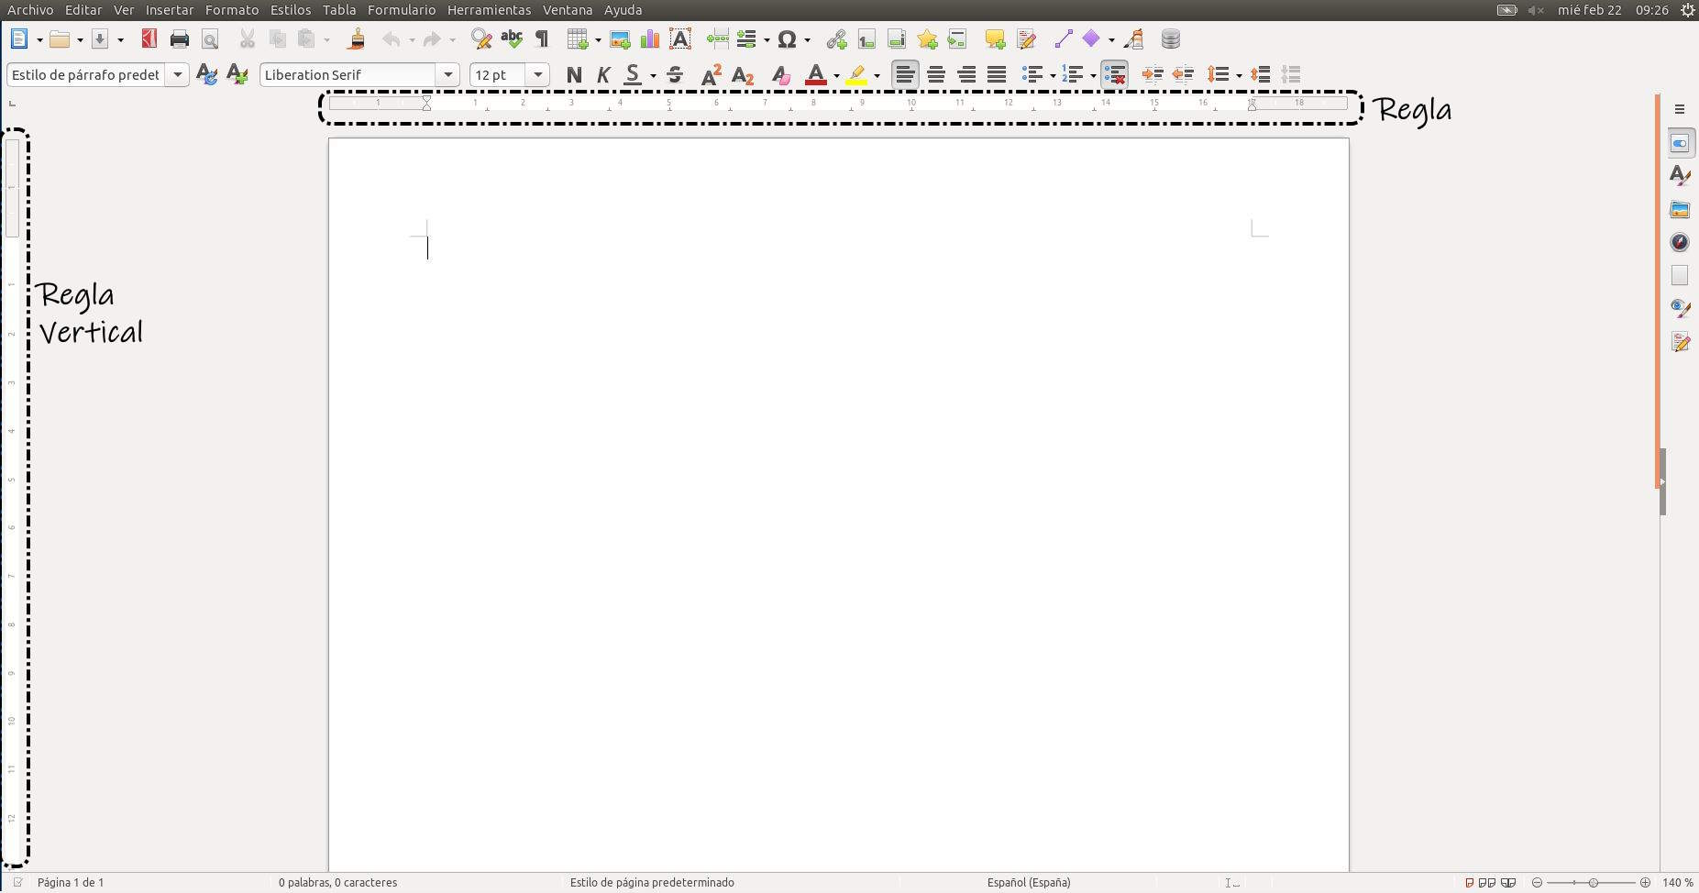Viewport: 1699px width, 893px height.
Task: Insert a page break
Action: [x=717, y=39]
